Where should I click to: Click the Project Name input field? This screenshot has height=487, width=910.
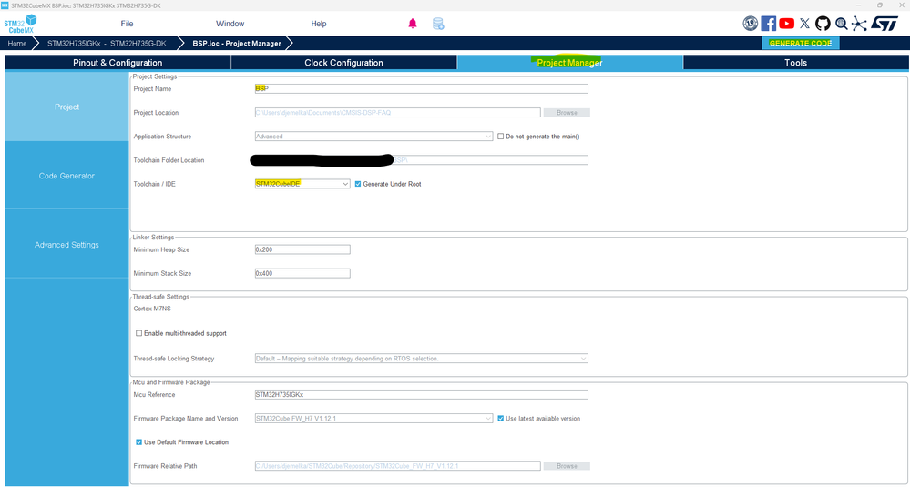click(422, 88)
